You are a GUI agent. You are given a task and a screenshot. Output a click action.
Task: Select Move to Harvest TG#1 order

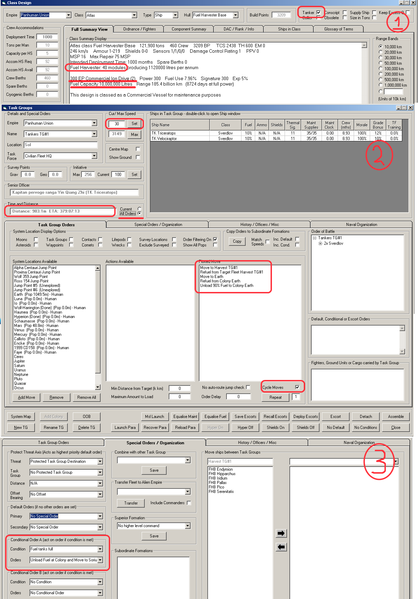pos(219,268)
